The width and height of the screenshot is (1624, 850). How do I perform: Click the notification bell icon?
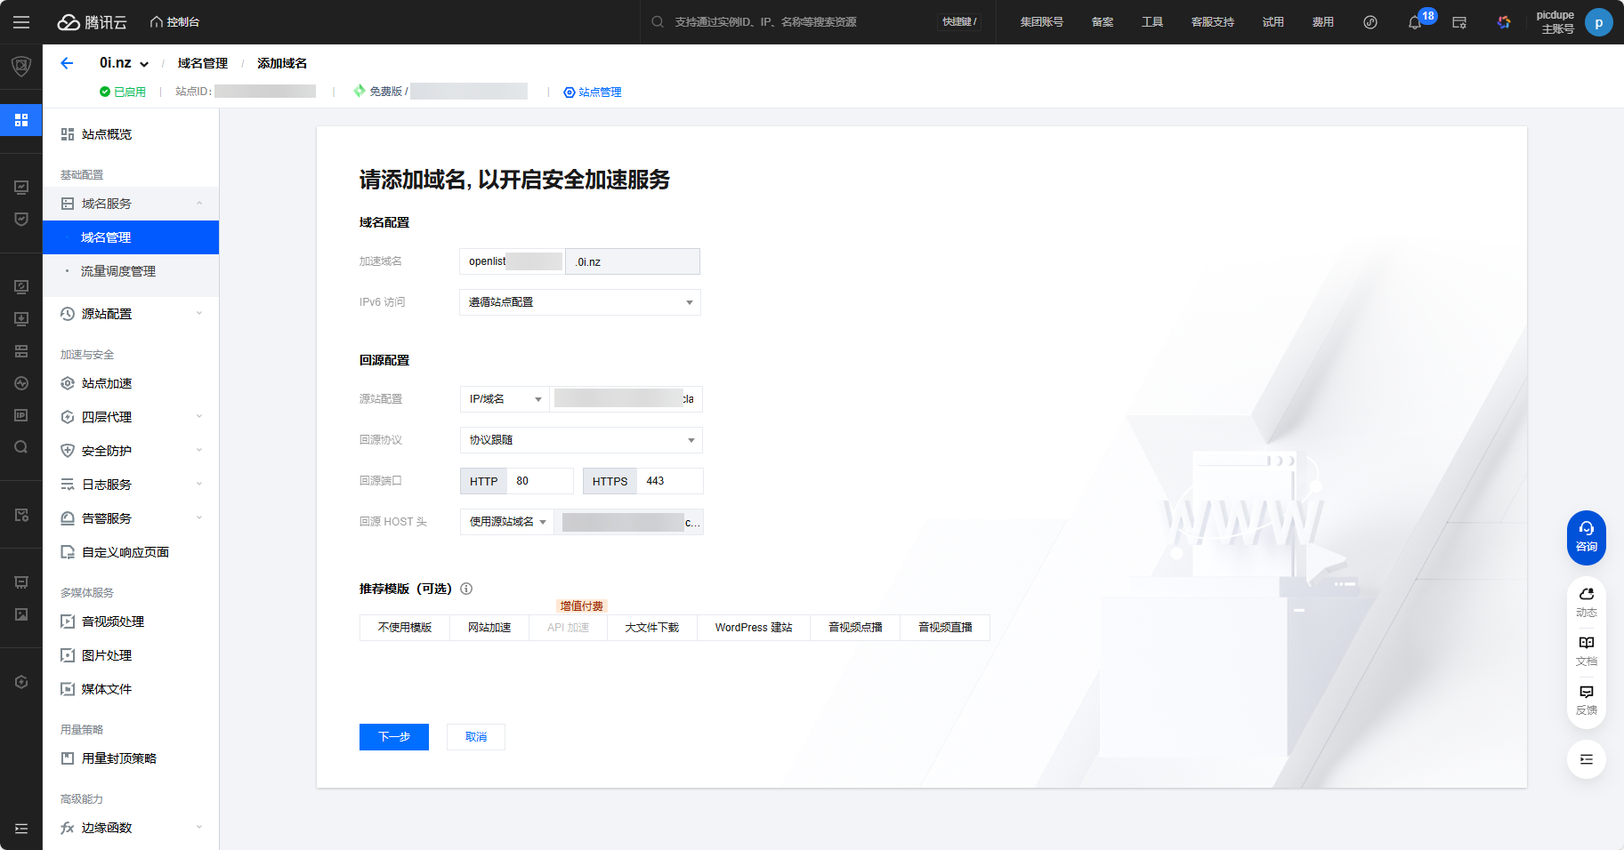1415,22
